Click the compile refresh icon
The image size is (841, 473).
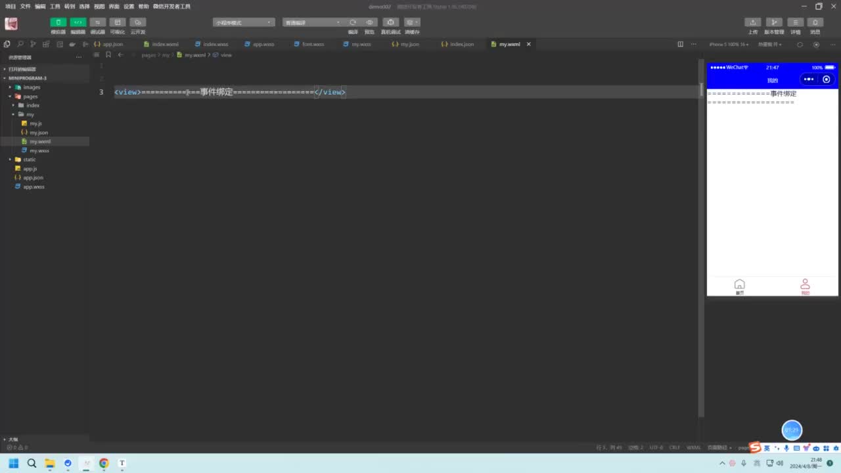pyautogui.click(x=353, y=22)
